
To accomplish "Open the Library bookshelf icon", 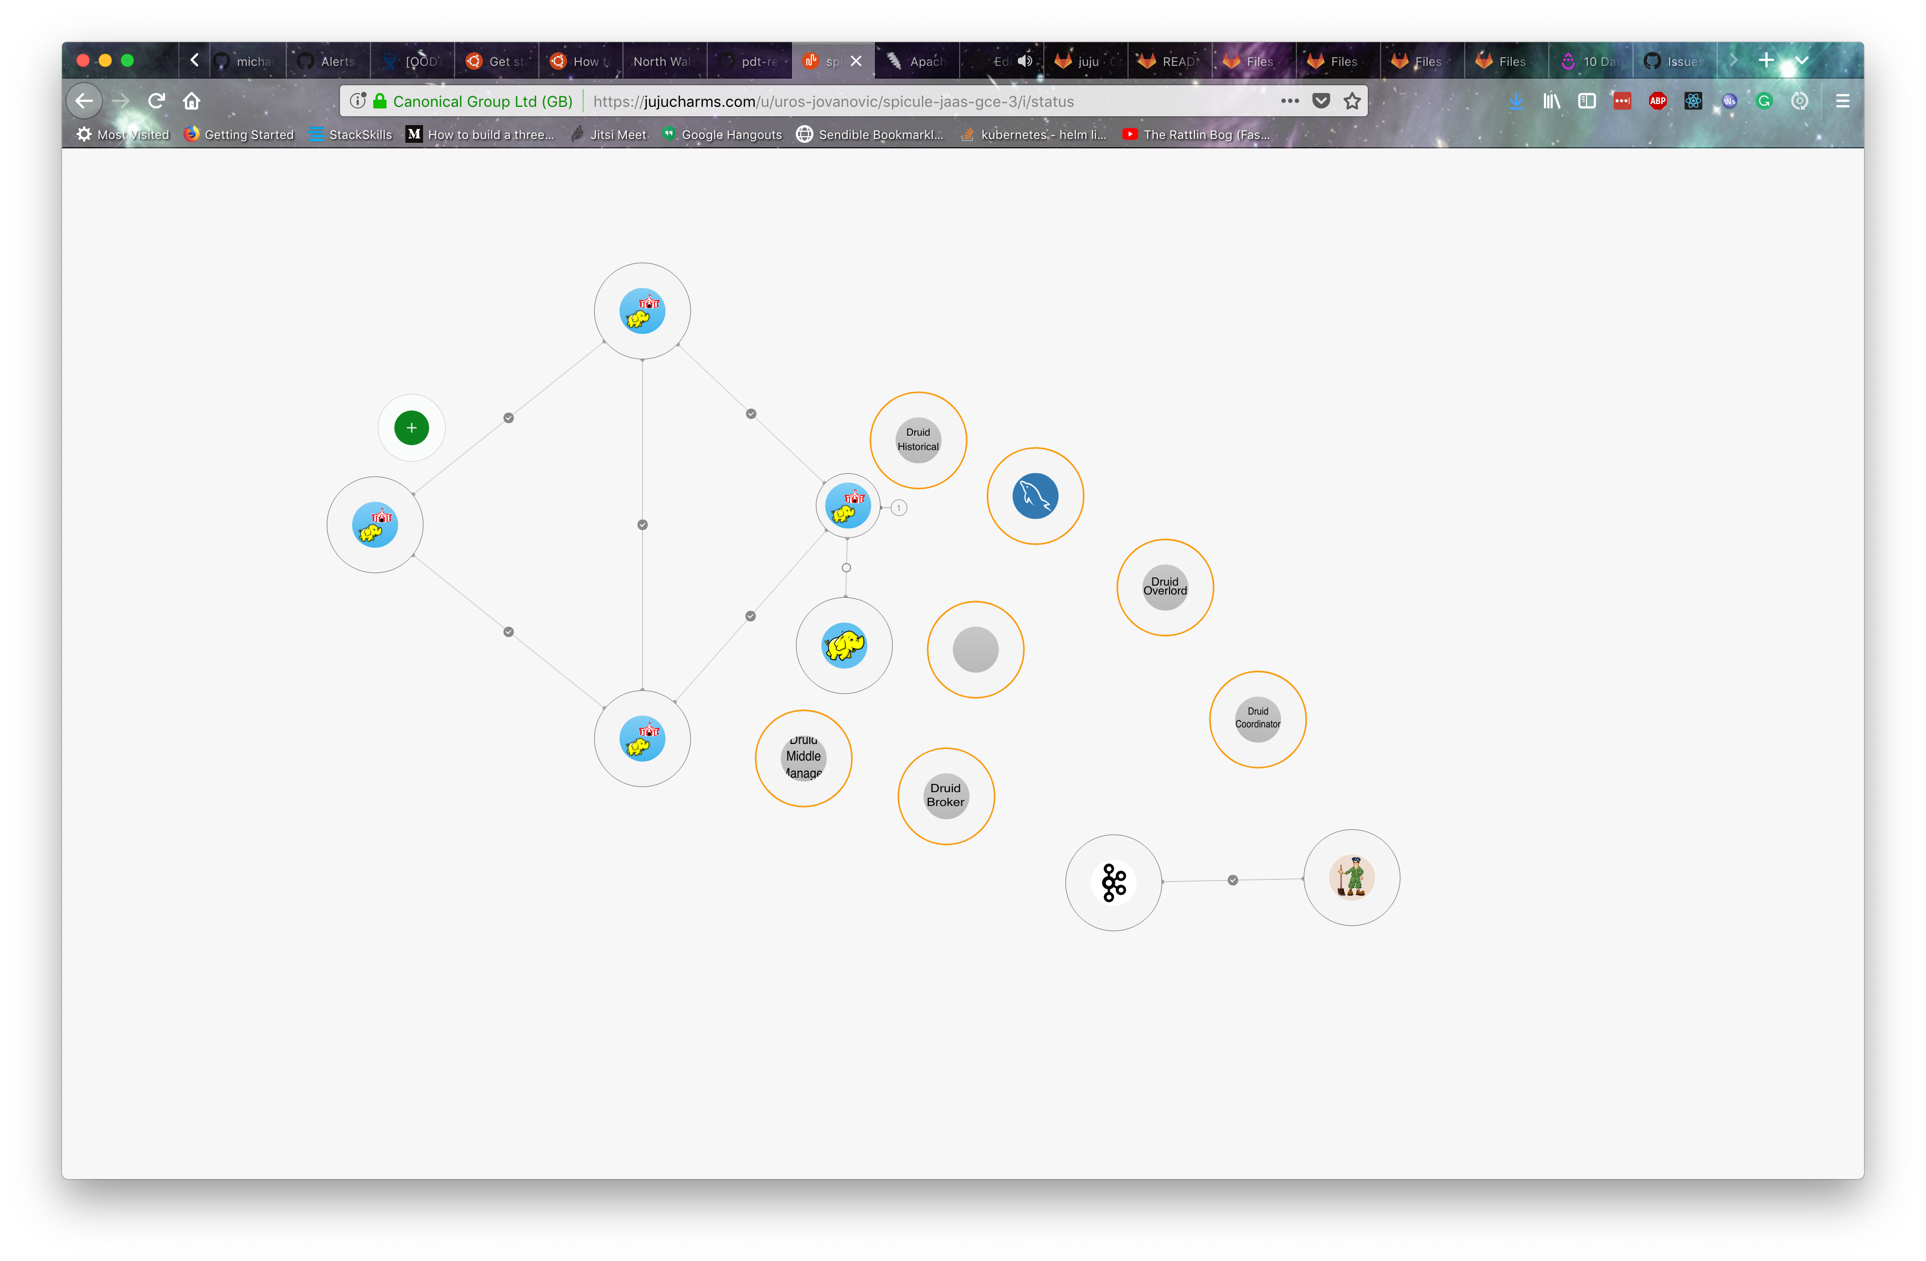I will pos(1551,101).
